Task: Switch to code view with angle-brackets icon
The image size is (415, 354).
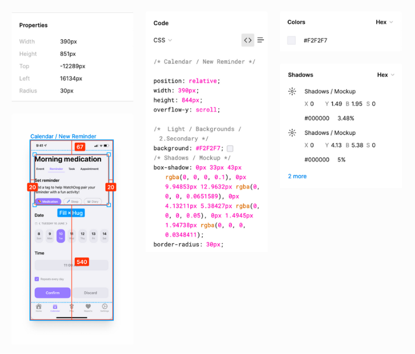Action: 248,40
